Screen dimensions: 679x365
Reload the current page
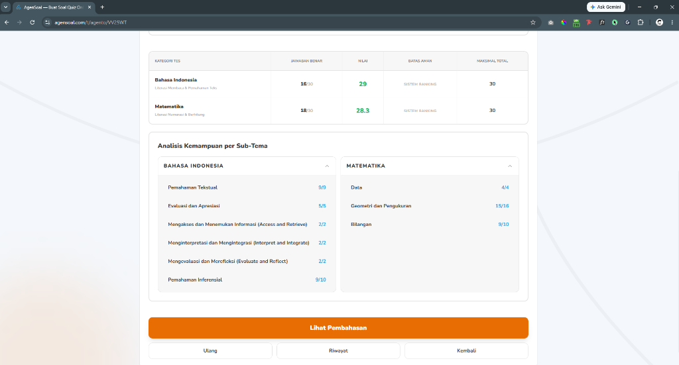32,23
